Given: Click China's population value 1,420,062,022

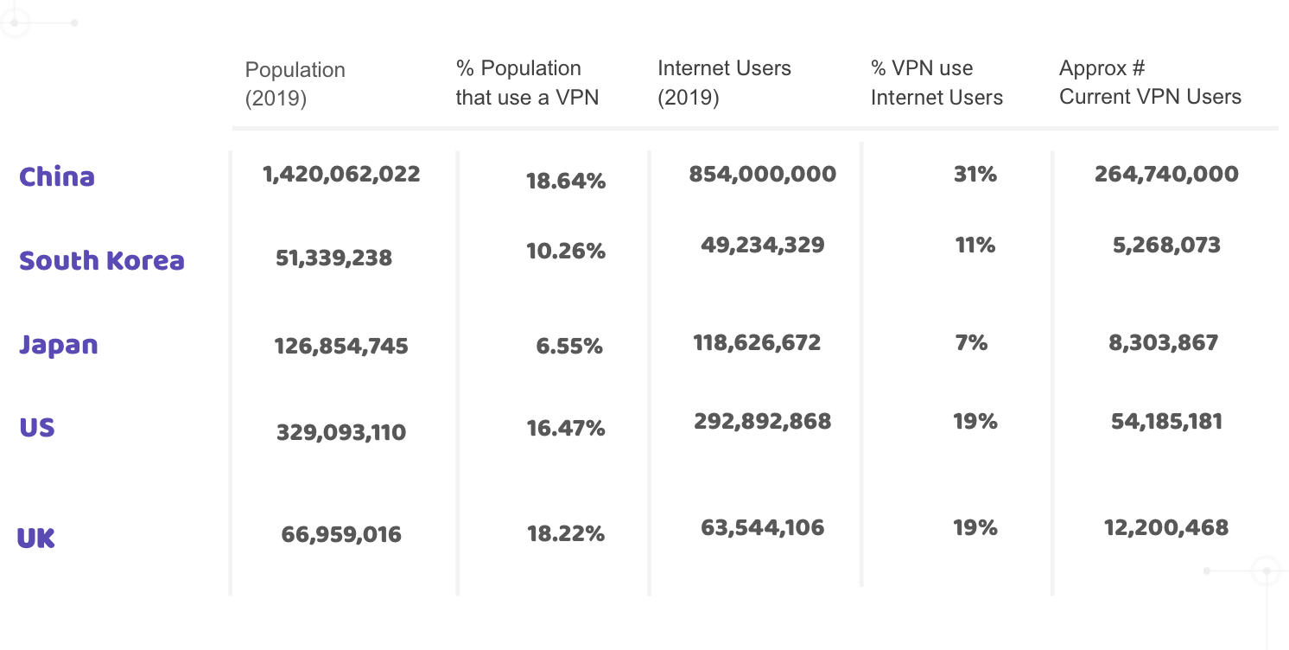Looking at the screenshot, I should (x=341, y=174).
